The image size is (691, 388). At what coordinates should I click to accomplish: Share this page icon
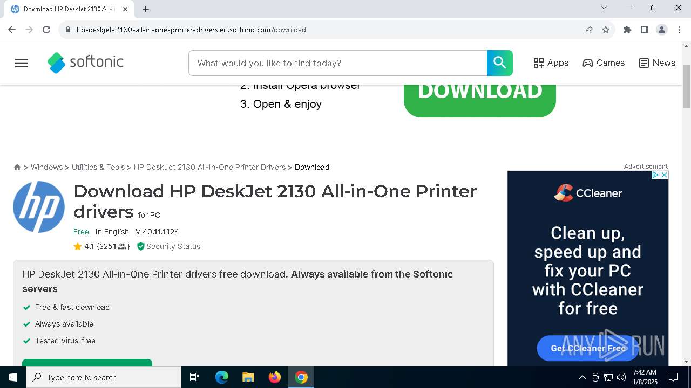tap(588, 30)
